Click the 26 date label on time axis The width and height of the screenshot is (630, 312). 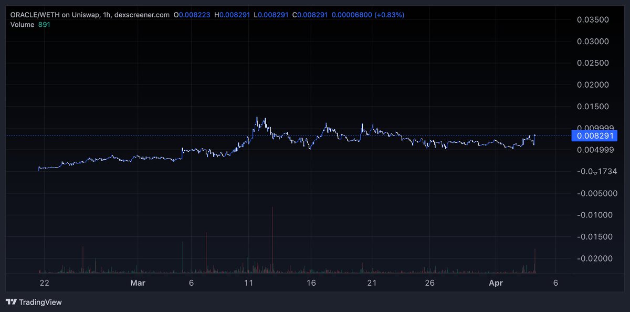coord(430,283)
